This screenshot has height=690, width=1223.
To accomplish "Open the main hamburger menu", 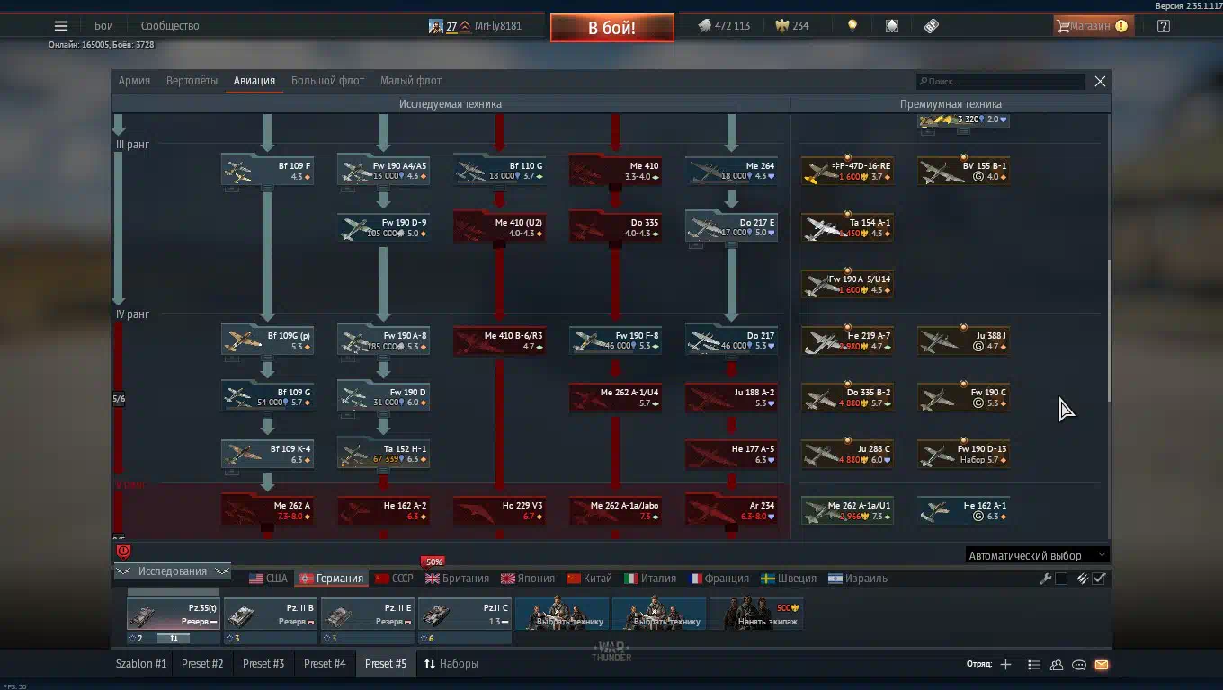I will click(61, 26).
